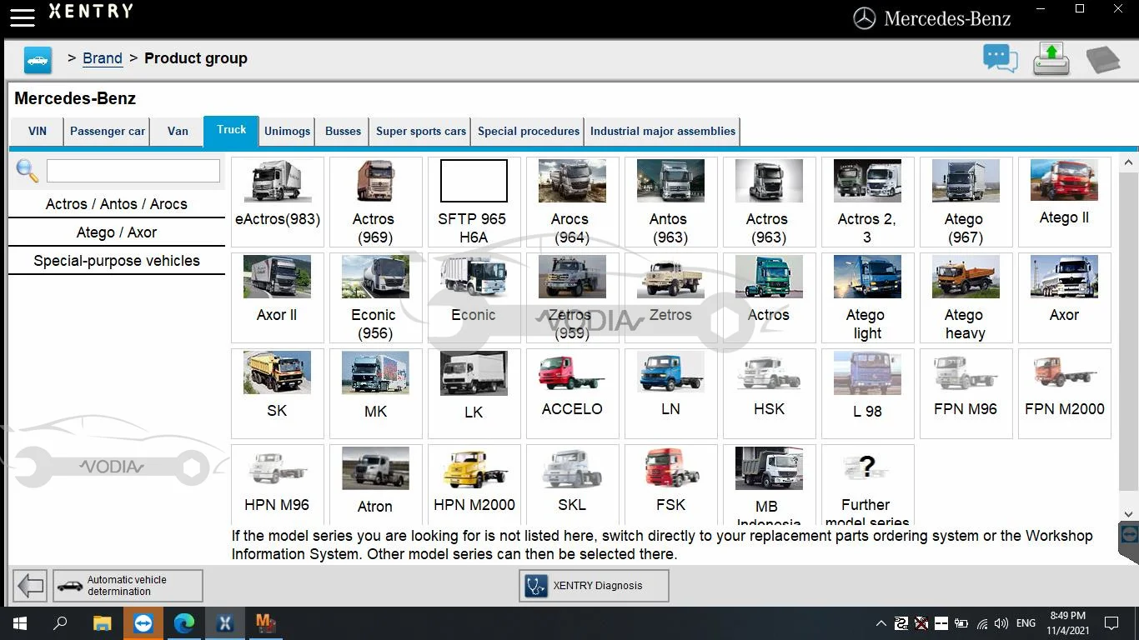Open the chat messages icon
The width and height of the screenshot is (1139, 640).
point(1000,59)
